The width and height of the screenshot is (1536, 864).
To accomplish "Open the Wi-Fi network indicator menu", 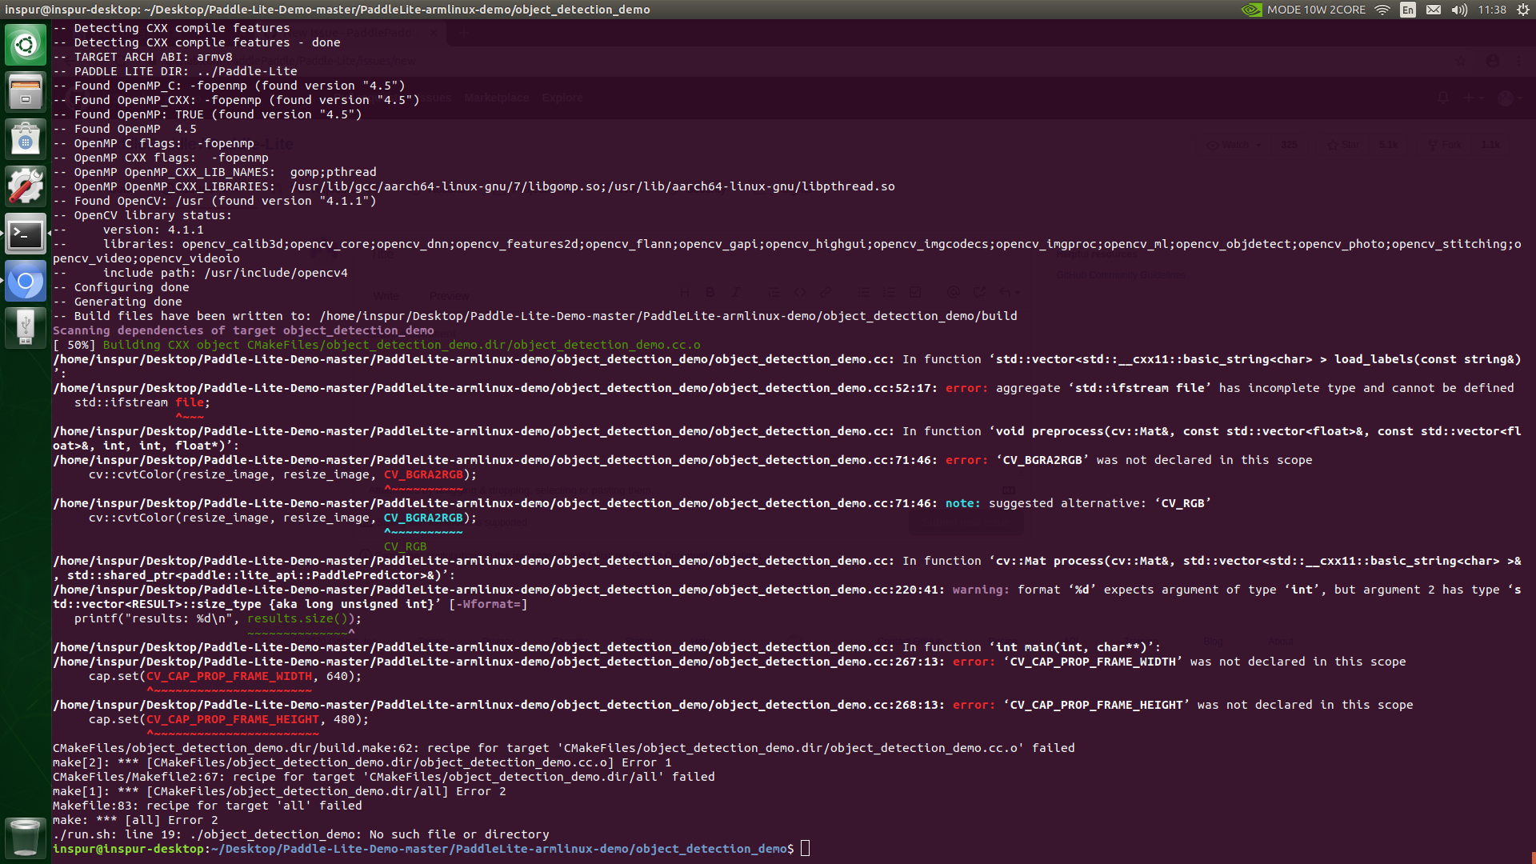I will pyautogui.click(x=1382, y=10).
